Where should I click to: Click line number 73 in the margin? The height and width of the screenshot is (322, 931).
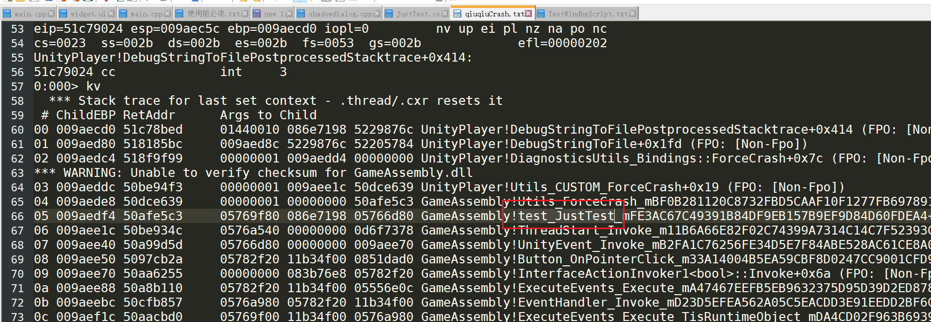17,317
